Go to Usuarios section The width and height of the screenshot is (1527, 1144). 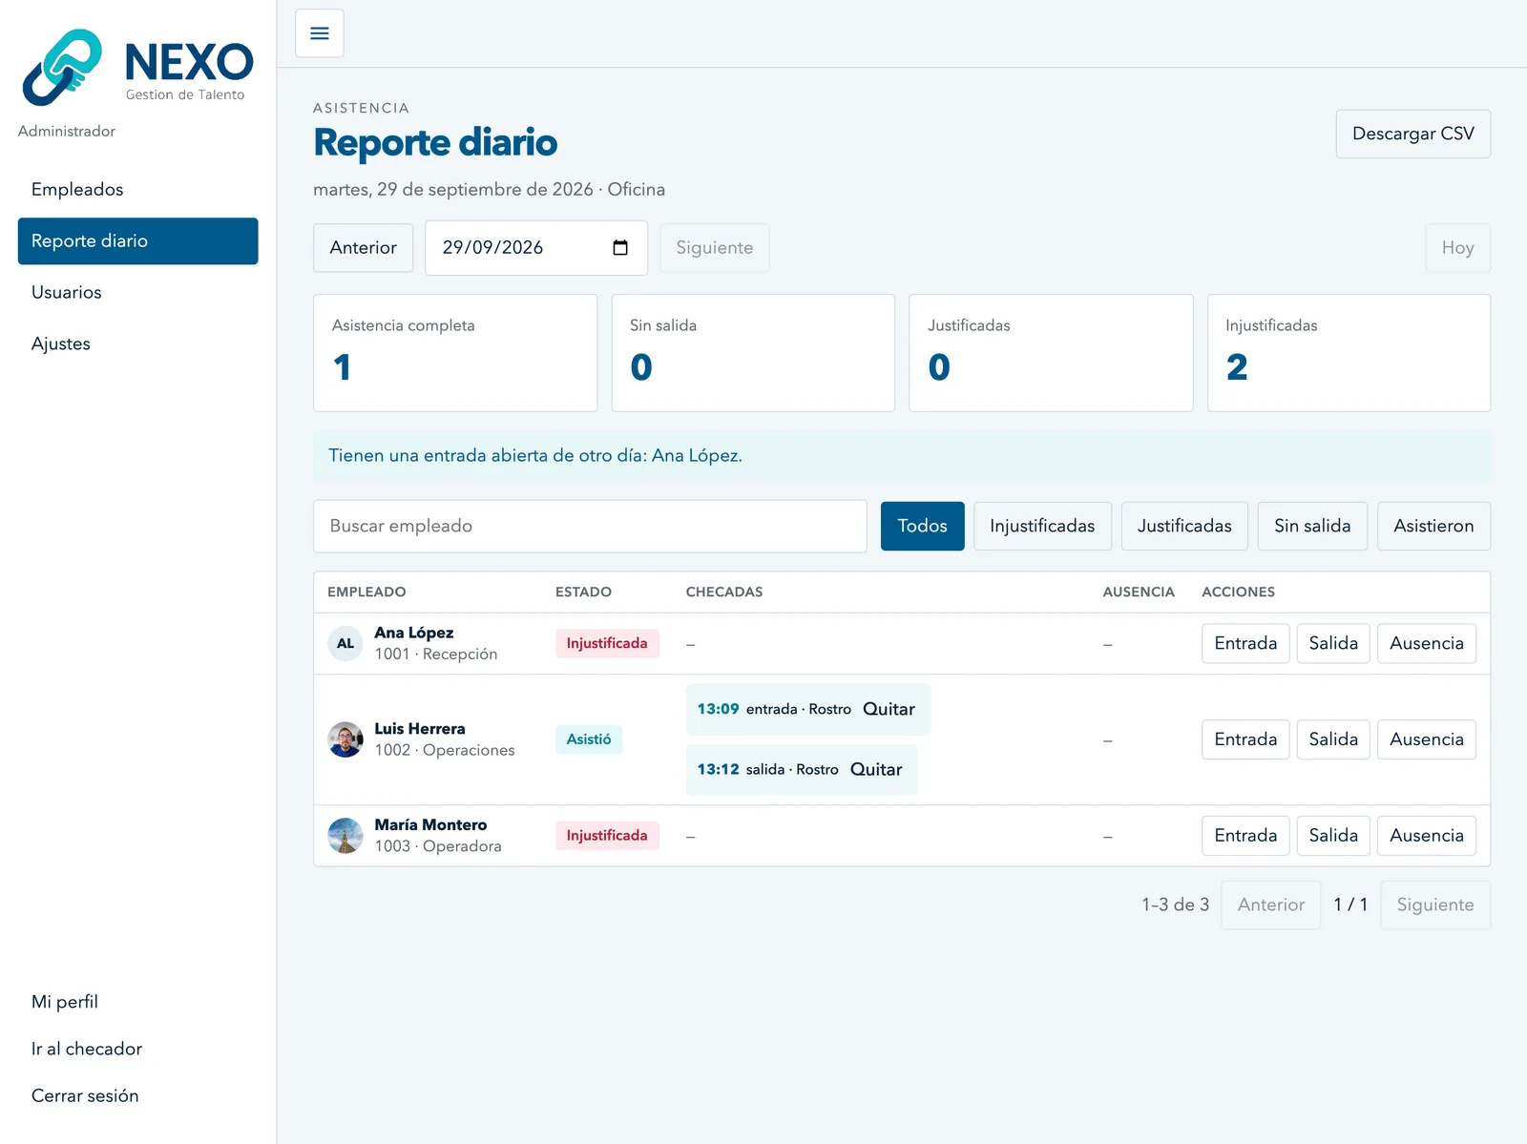click(137, 292)
